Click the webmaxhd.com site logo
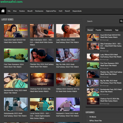123x123 pixels. (11, 2)
